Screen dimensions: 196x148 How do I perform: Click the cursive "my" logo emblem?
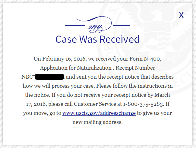pos(96,25)
